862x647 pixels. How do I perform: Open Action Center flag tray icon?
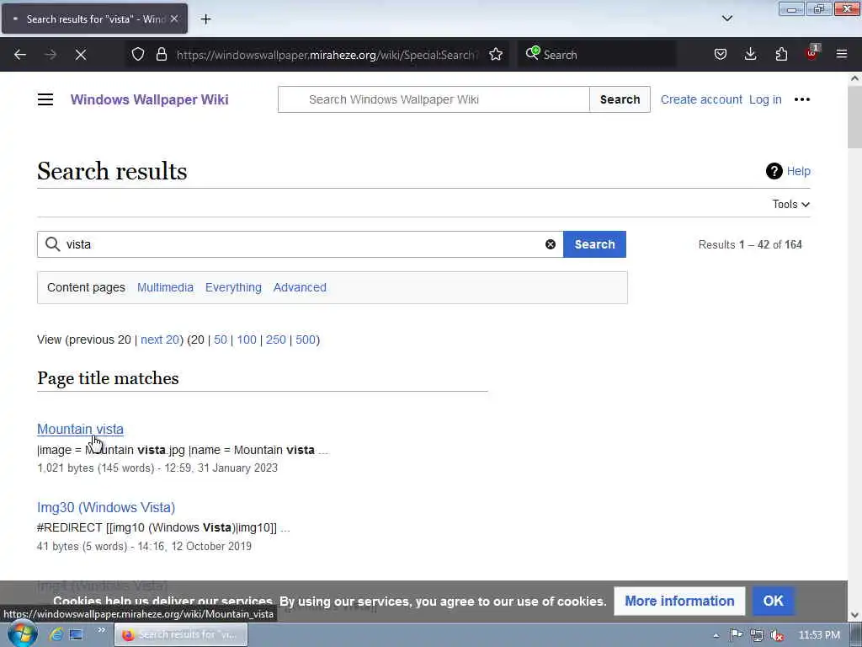coord(736,635)
